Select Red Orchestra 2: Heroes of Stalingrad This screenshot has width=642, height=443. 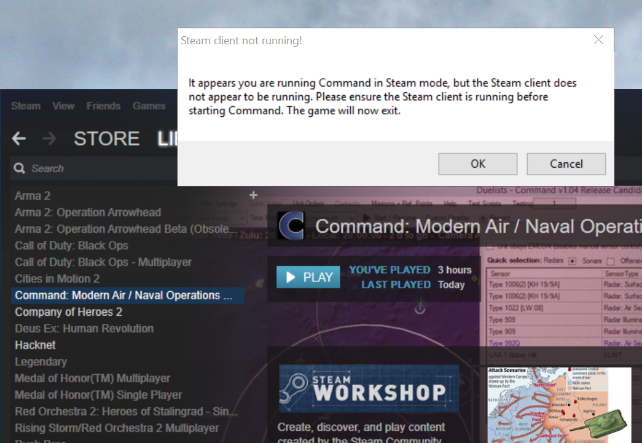point(126,412)
